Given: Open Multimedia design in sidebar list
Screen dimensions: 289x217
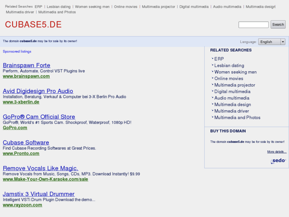Looking at the screenshot, I should [x=233, y=105].
